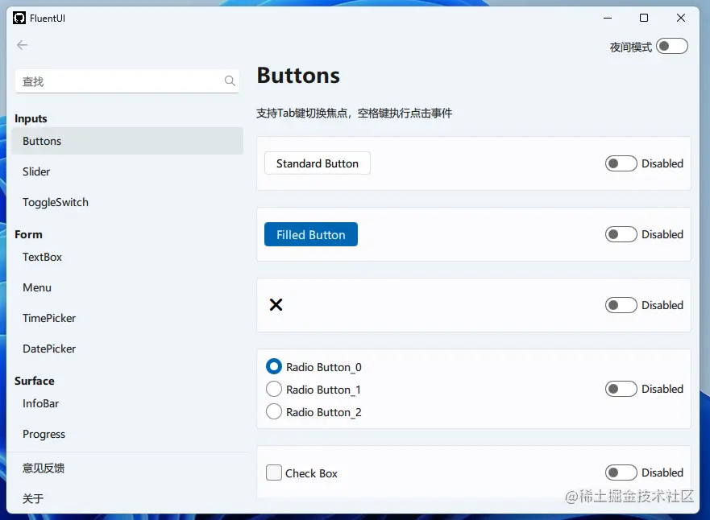The width and height of the screenshot is (710, 520).
Task: Open the DatePicker page
Action: (x=49, y=349)
